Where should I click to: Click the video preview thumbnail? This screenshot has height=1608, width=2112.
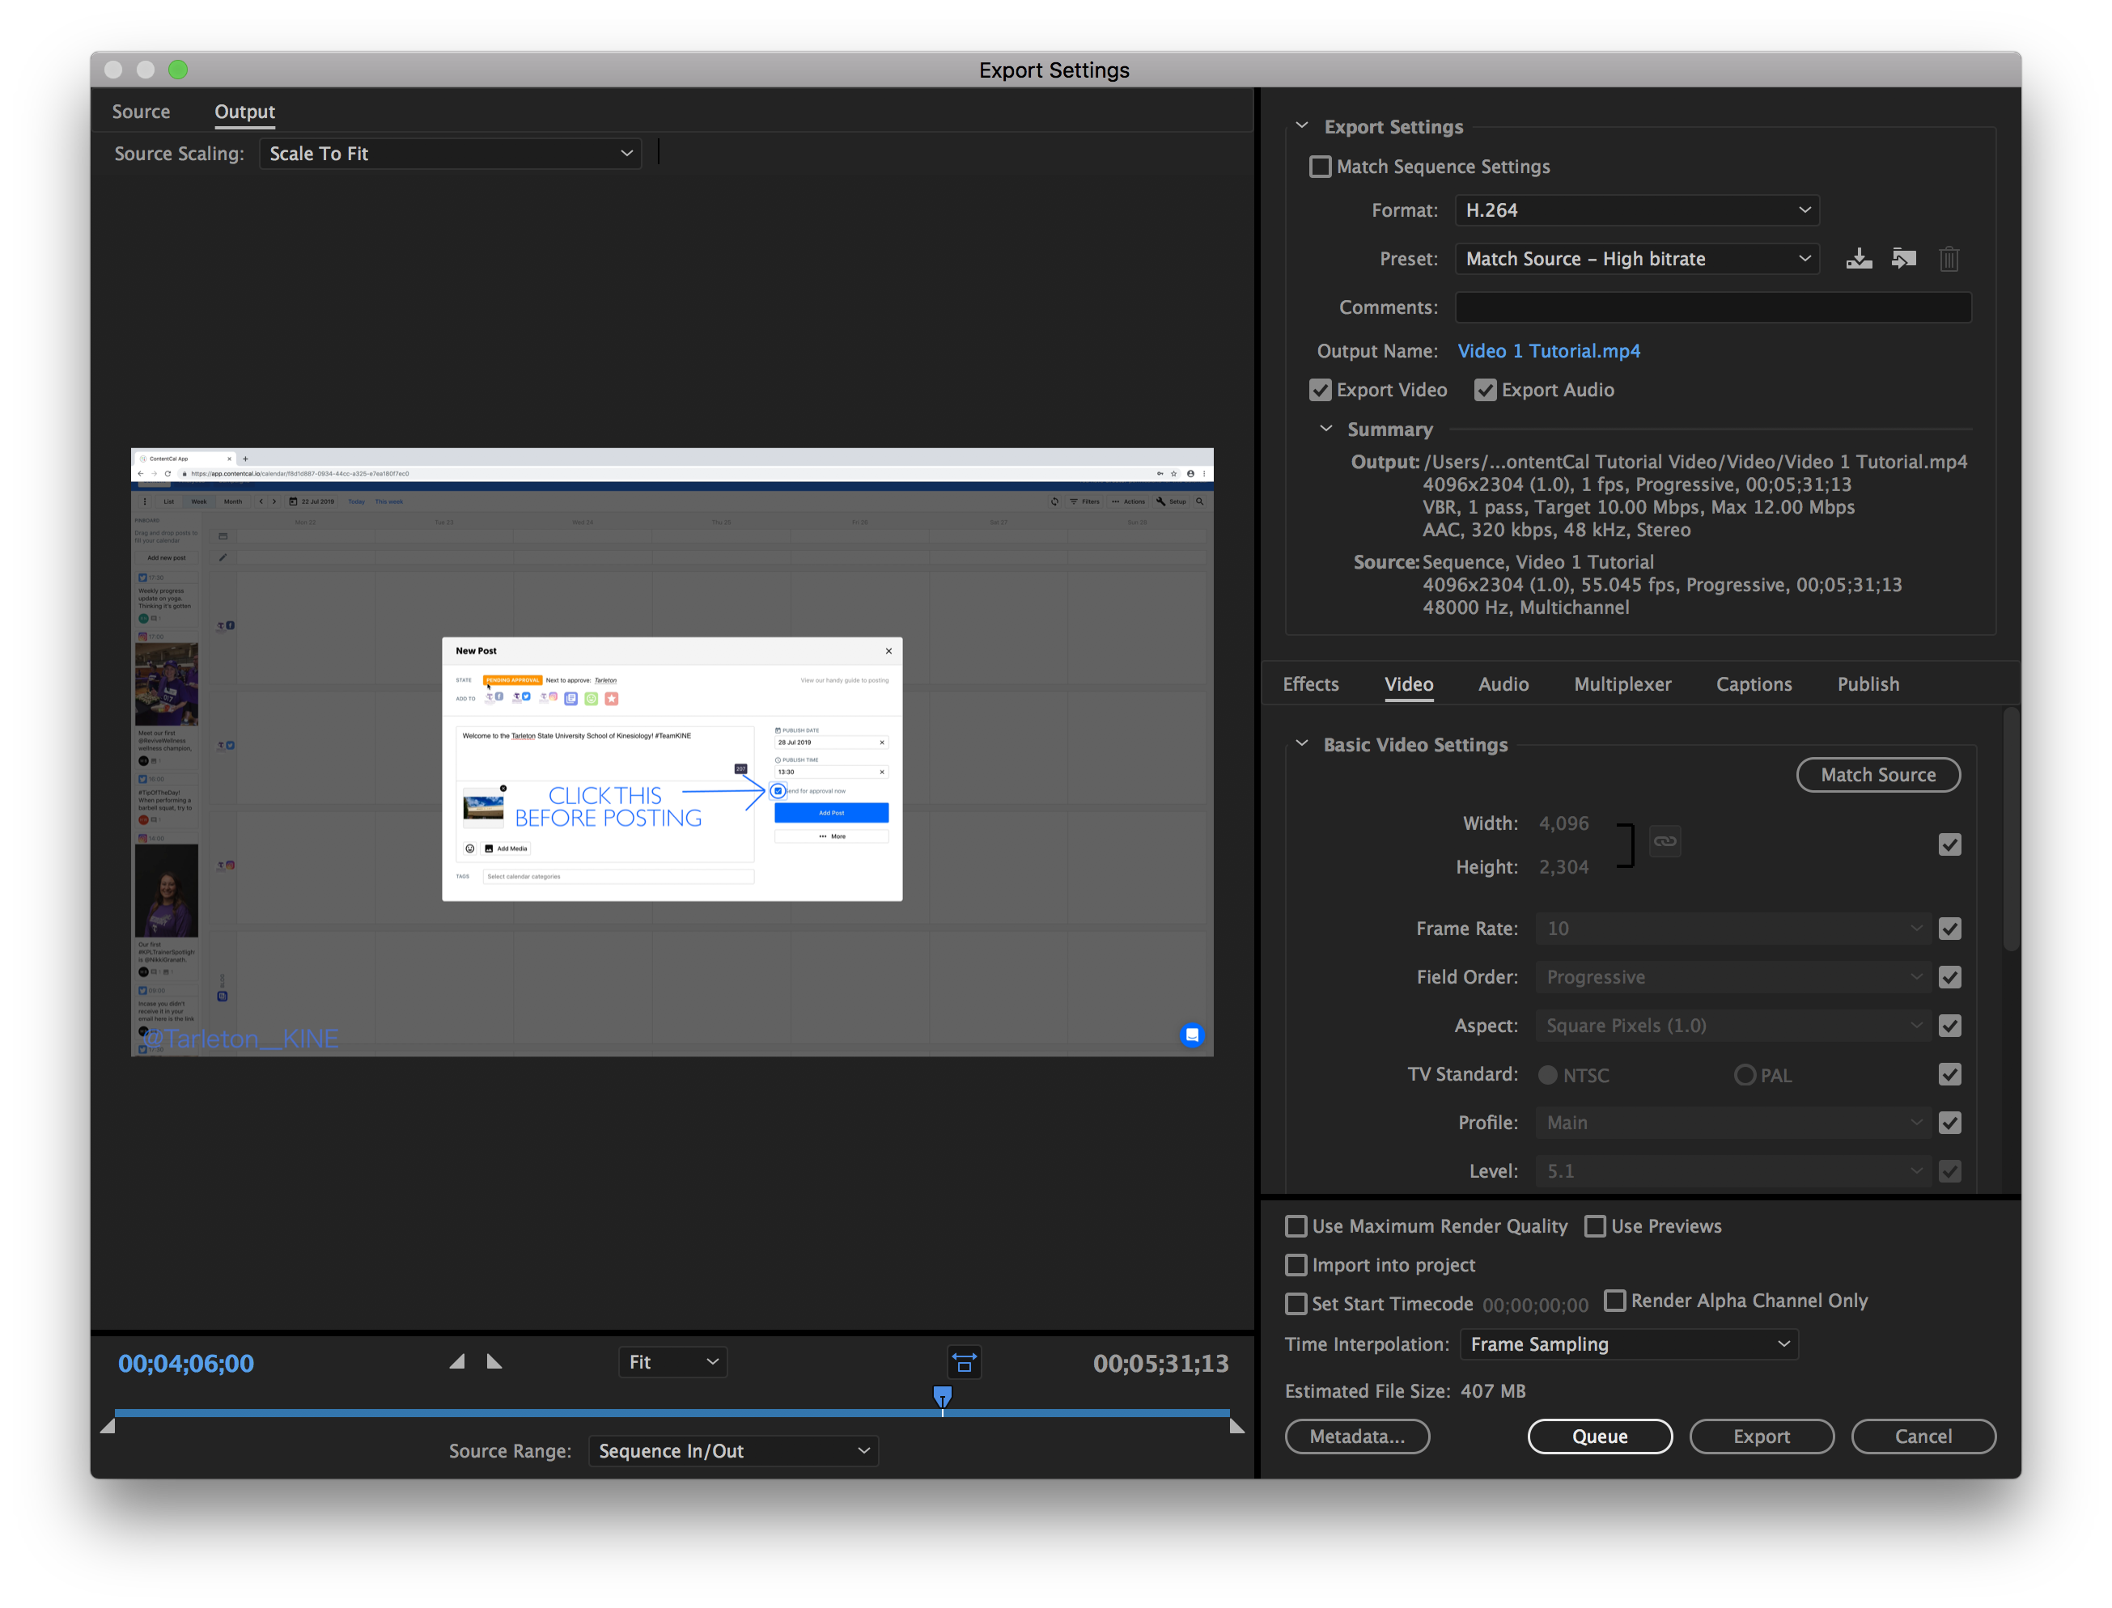(x=672, y=752)
